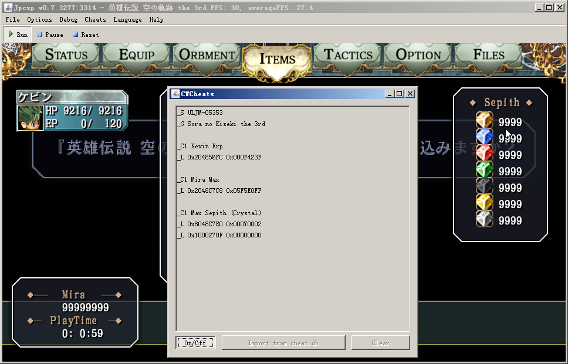Click the Clear button
The image size is (568, 364).
click(380, 343)
